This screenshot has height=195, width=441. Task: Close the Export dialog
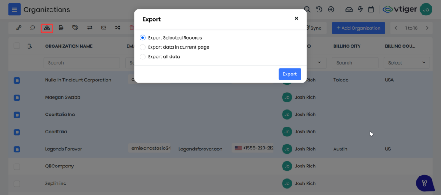point(296,19)
